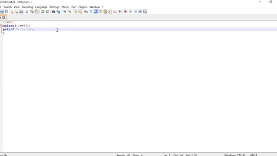Click the closing brace on line 4
This screenshot has width=277, height=156.
coord(4,33)
